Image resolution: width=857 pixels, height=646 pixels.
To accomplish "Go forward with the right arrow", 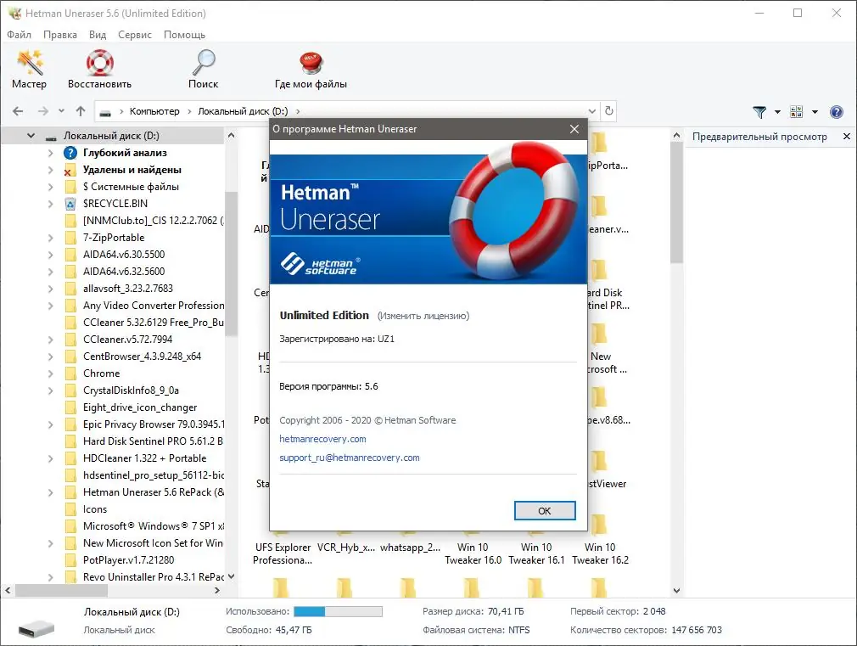I will tap(43, 111).
